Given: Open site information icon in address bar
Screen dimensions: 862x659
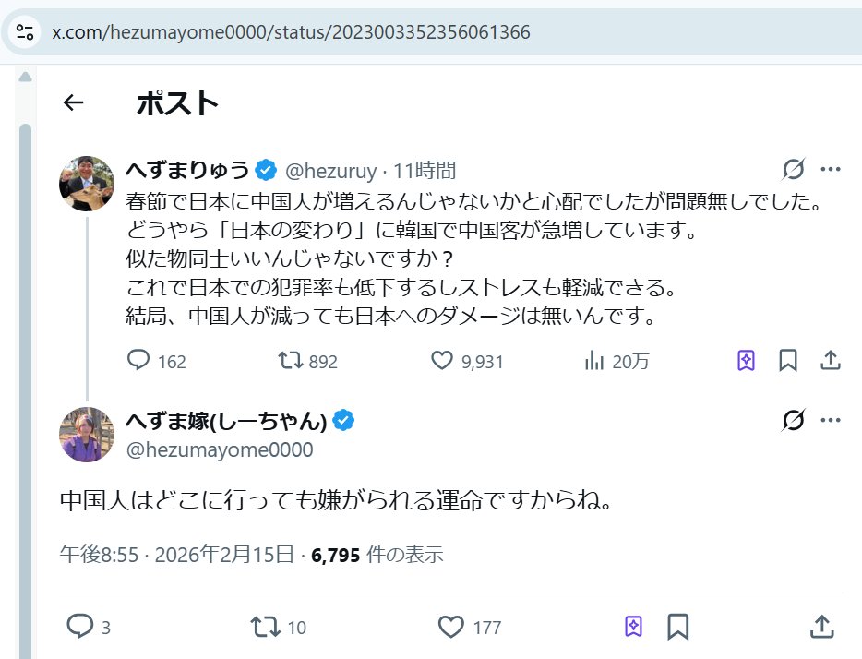Looking at the screenshot, I should (25, 32).
